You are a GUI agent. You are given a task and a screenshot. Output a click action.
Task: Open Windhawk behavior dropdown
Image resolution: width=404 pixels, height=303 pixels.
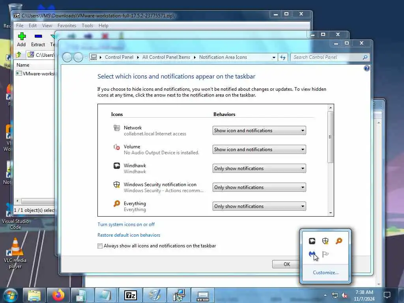click(259, 168)
